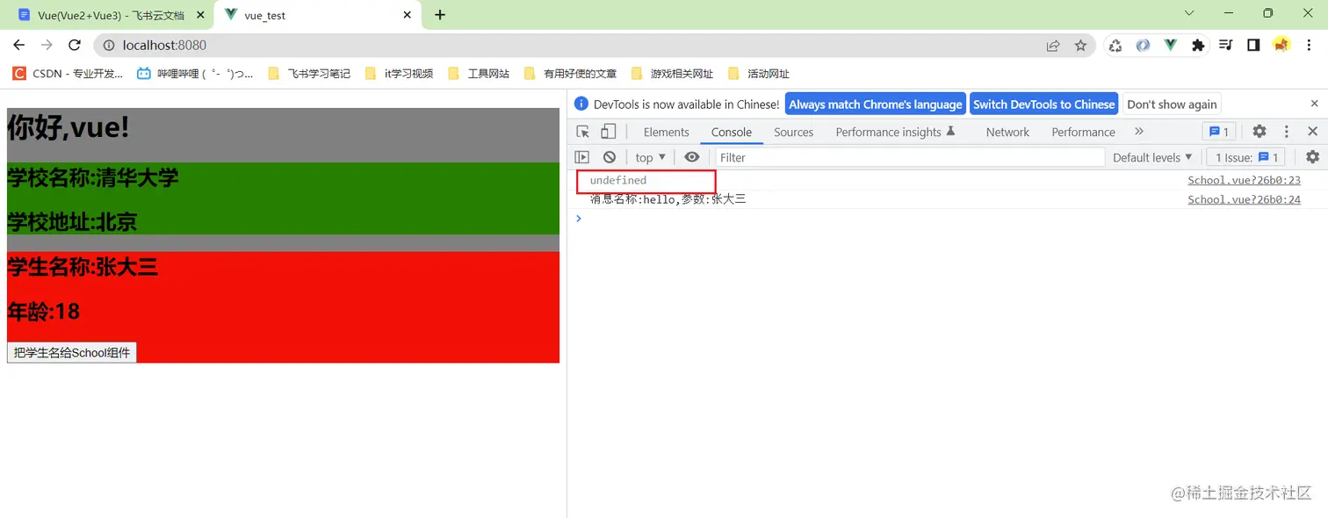Open the Performance tab

click(x=1083, y=132)
